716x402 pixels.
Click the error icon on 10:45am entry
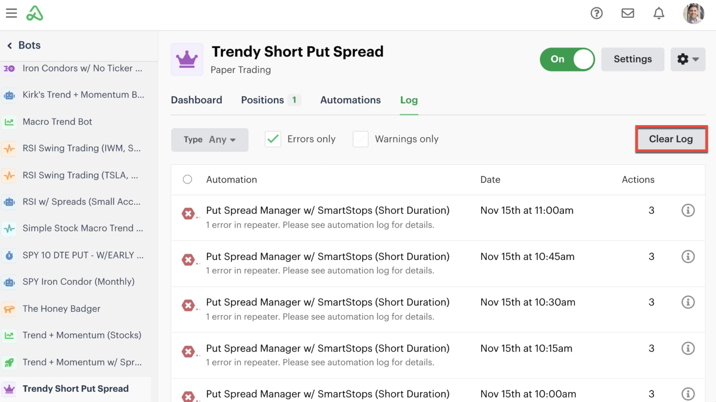pyautogui.click(x=188, y=260)
